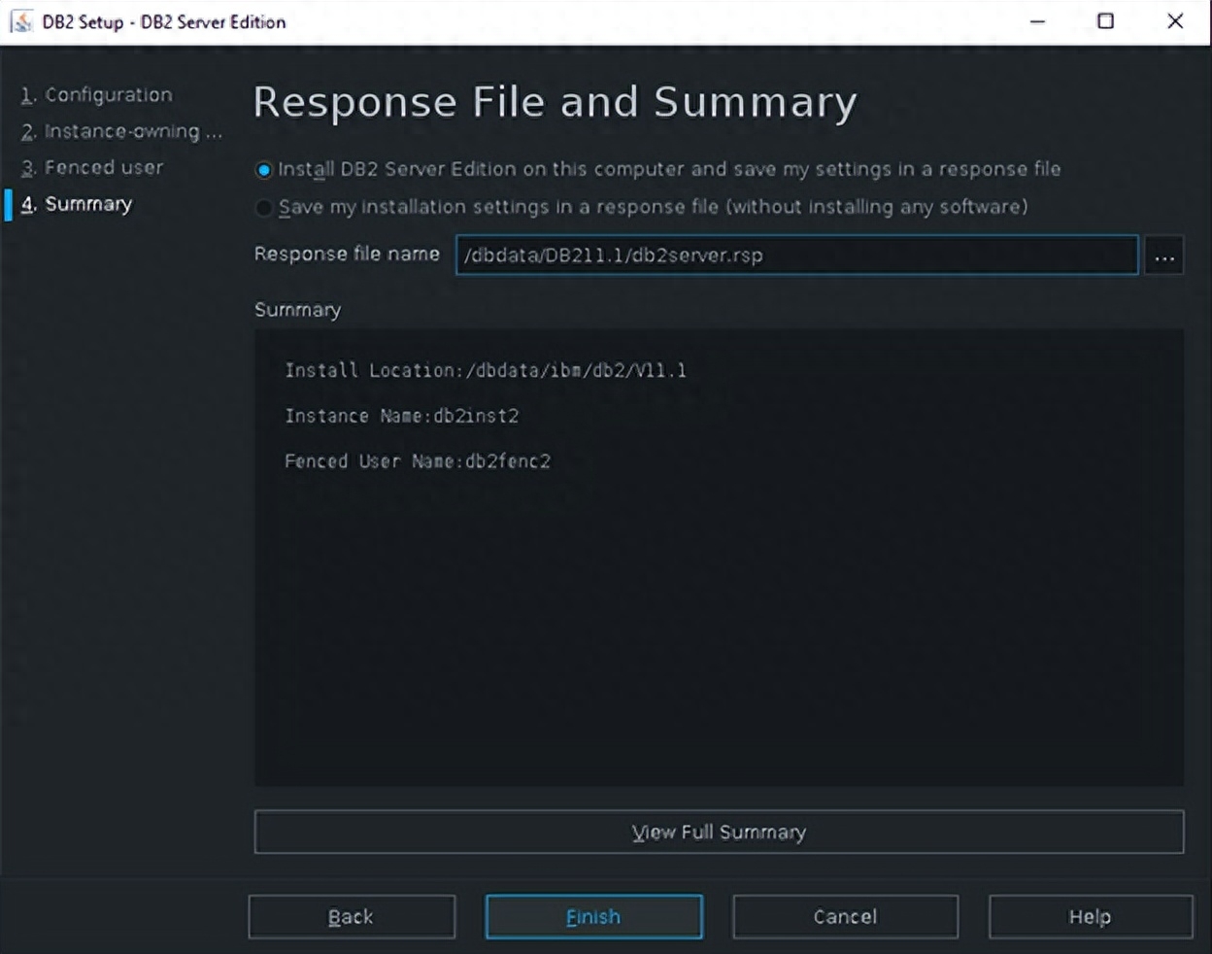Minimize the DB2 Setup window
Screen dimensions: 1212x954
pyautogui.click(x=1037, y=21)
